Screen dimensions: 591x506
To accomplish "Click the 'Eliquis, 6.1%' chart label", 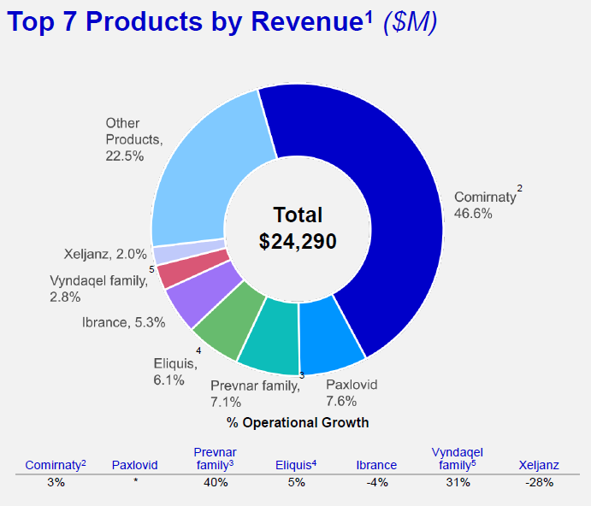I will [x=175, y=372].
